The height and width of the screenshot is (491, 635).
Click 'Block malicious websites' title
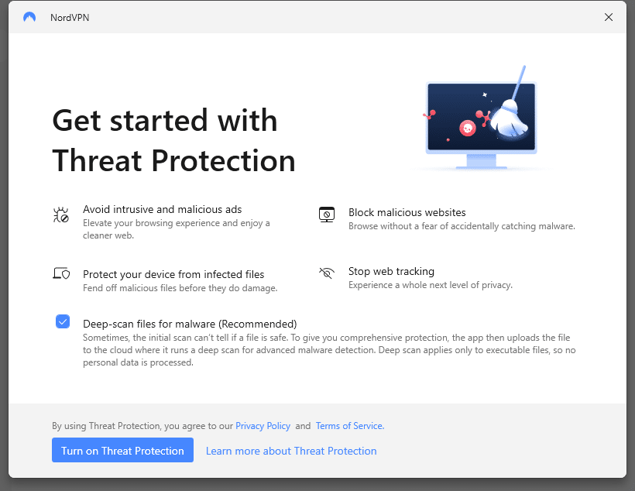point(407,212)
